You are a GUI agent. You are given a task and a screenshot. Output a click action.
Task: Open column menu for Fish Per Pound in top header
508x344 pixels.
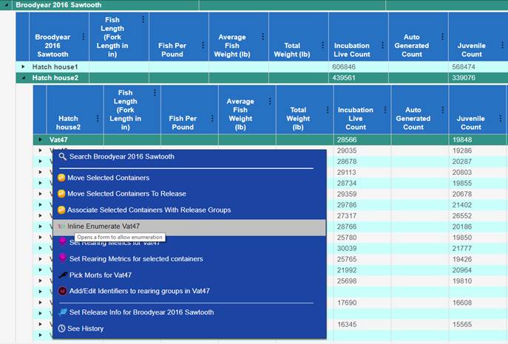pyautogui.click(x=203, y=37)
